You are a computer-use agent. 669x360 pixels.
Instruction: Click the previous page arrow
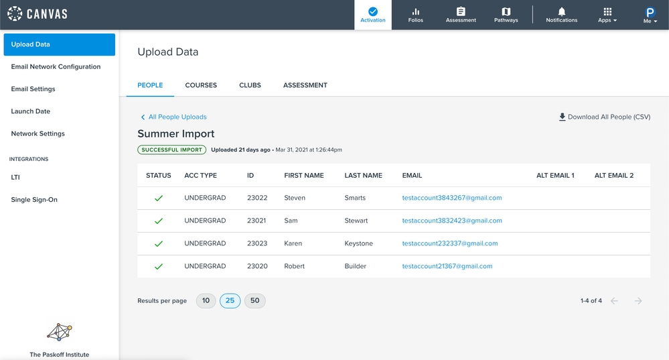pos(614,301)
